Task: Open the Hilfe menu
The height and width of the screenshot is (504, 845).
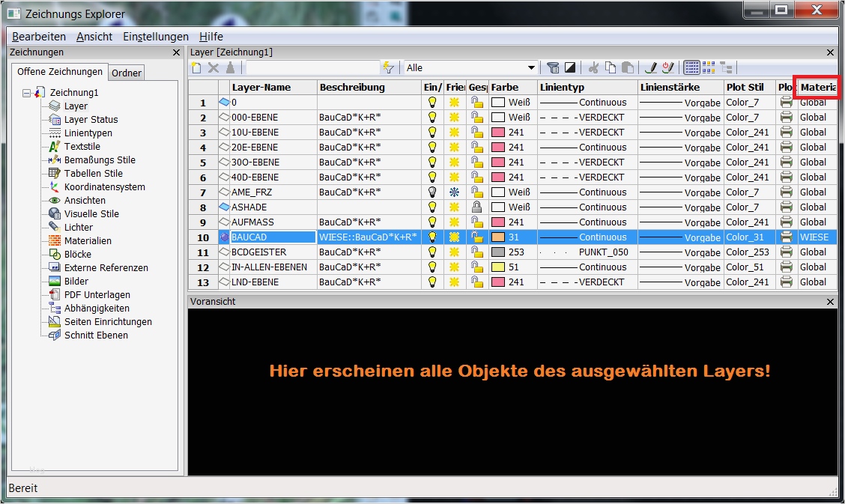Action: click(x=211, y=37)
